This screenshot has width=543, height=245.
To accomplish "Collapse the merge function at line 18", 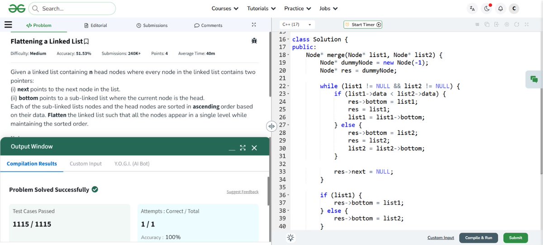I will [288, 55].
